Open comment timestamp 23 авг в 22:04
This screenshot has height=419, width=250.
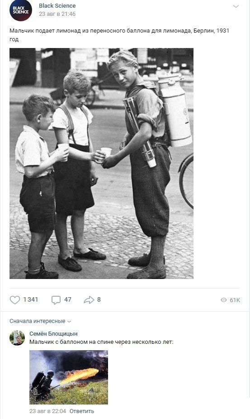[47, 411]
